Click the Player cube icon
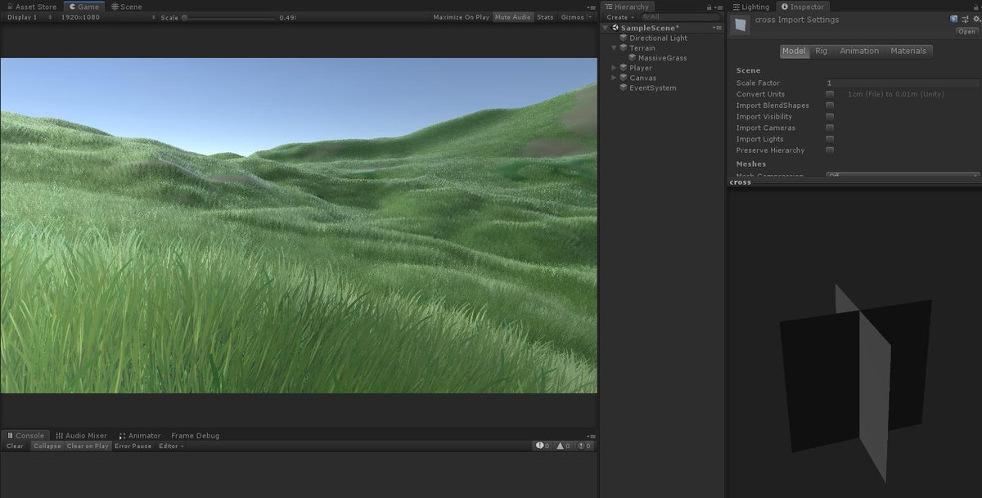982x498 pixels. (x=624, y=68)
